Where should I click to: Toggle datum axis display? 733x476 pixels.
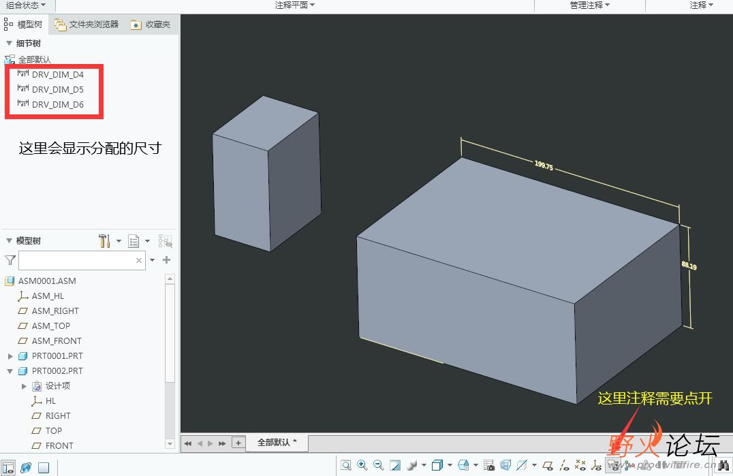tap(564, 465)
